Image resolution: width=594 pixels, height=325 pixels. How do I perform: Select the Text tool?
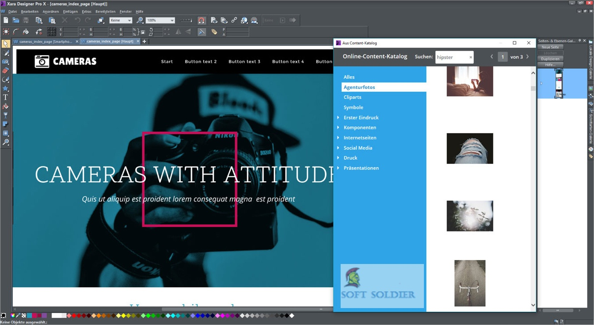click(x=5, y=97)
